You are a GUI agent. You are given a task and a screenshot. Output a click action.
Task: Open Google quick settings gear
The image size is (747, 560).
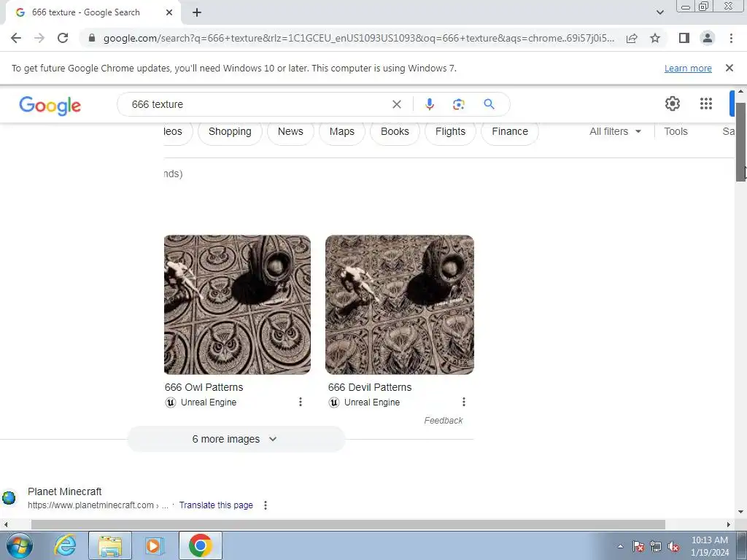pyautogui.click(x=672, y=104)
